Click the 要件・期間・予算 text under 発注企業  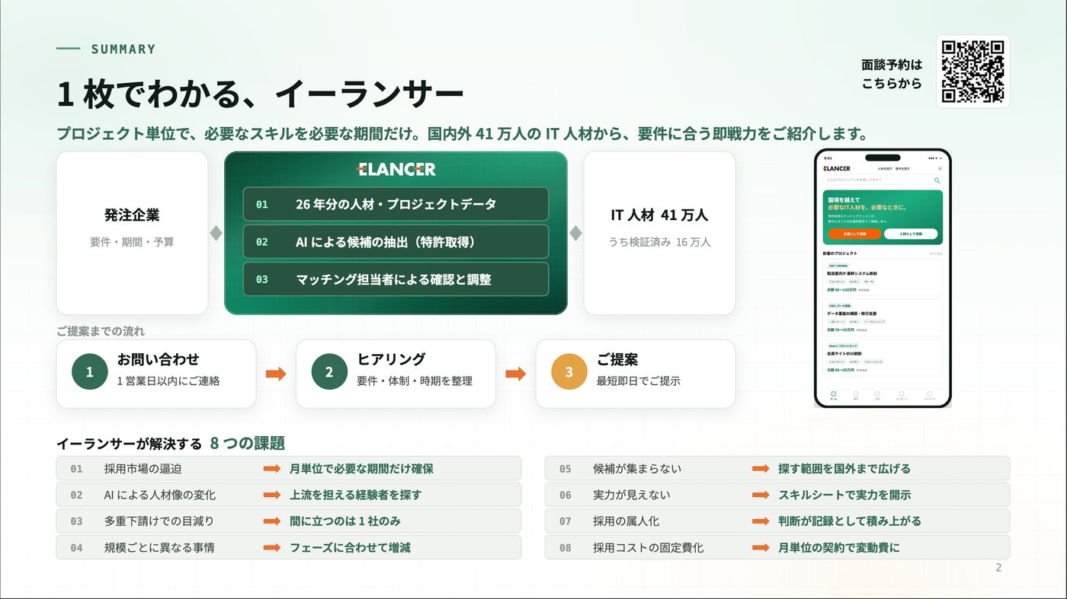[x=132, y=242]
